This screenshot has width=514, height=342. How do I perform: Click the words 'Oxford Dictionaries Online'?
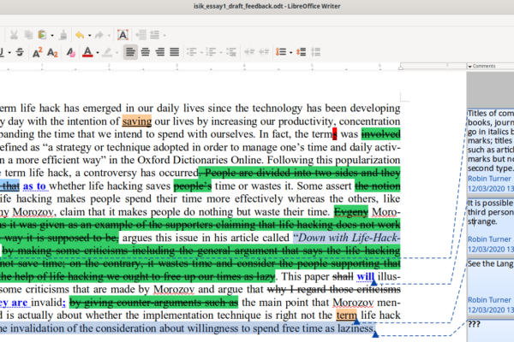pyautogui.click(x=200, y=160)
